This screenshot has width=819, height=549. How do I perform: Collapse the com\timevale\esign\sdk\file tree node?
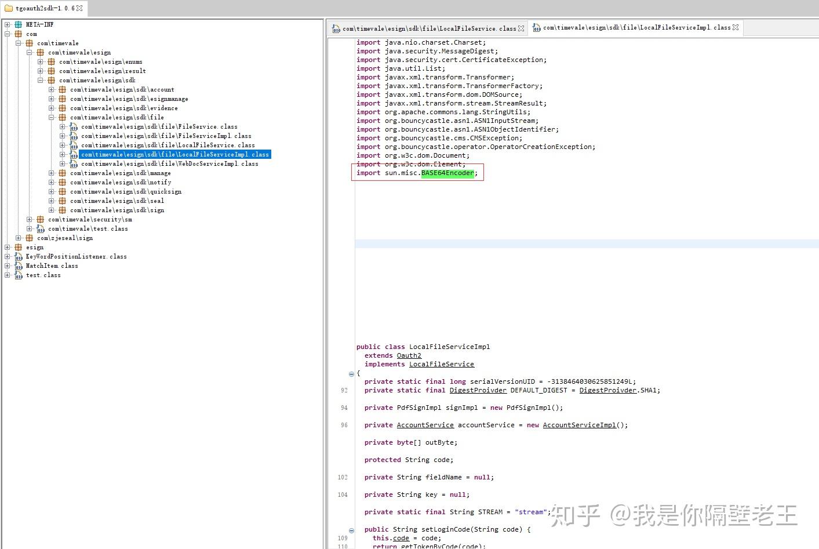coord(51,117)
